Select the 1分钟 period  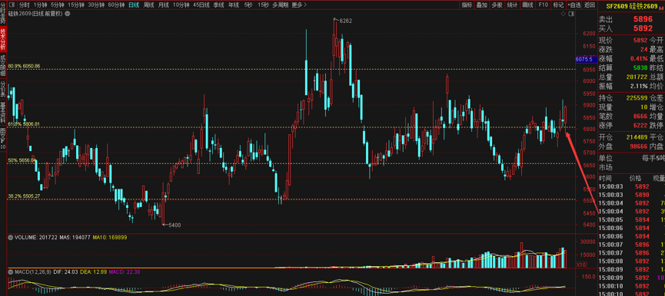tap(40, 5)
